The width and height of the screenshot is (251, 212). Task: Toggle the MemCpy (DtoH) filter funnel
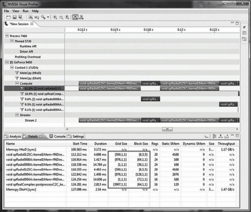click(x=17, y=78)
